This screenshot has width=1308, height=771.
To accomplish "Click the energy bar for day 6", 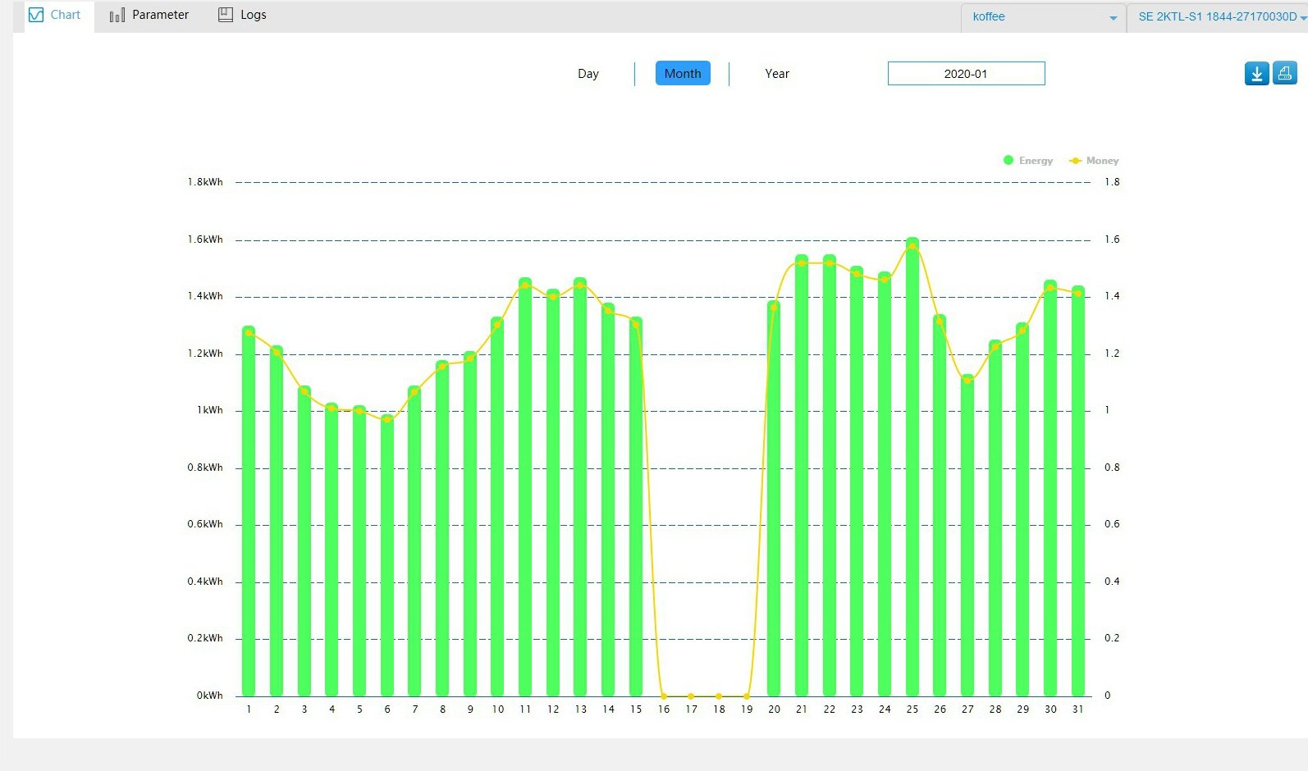I will (x=386, y=556).
